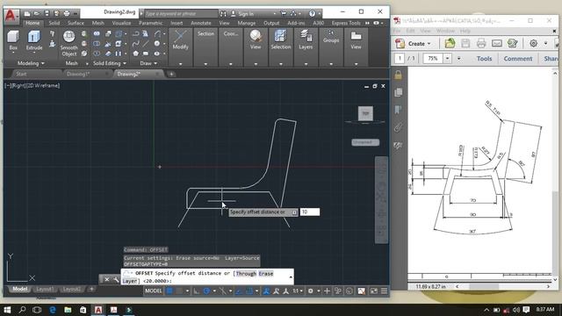The image size is (562, 316).
Task: Toggle clean screen icon in status bar
Action: (x=373, y=291)
